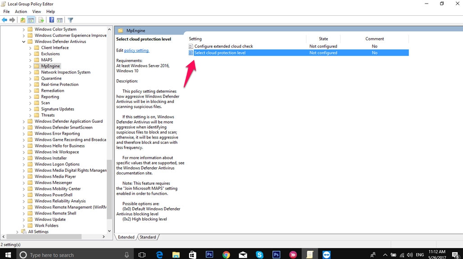Sort by the Setting column header
Viewport: 463px width, 259px height.
tap(247, 39)
